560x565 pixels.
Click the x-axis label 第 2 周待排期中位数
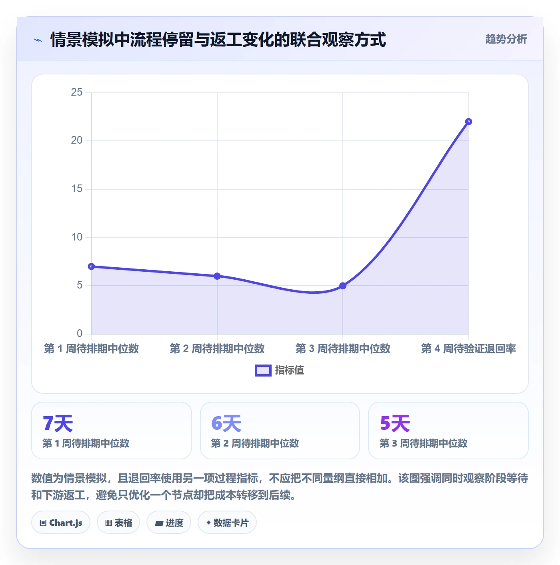[x=217, y=349]
